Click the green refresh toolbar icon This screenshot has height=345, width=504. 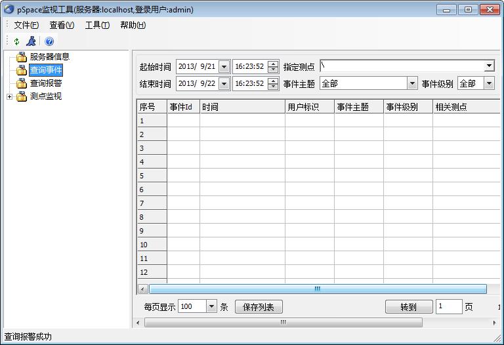(16, 41)
